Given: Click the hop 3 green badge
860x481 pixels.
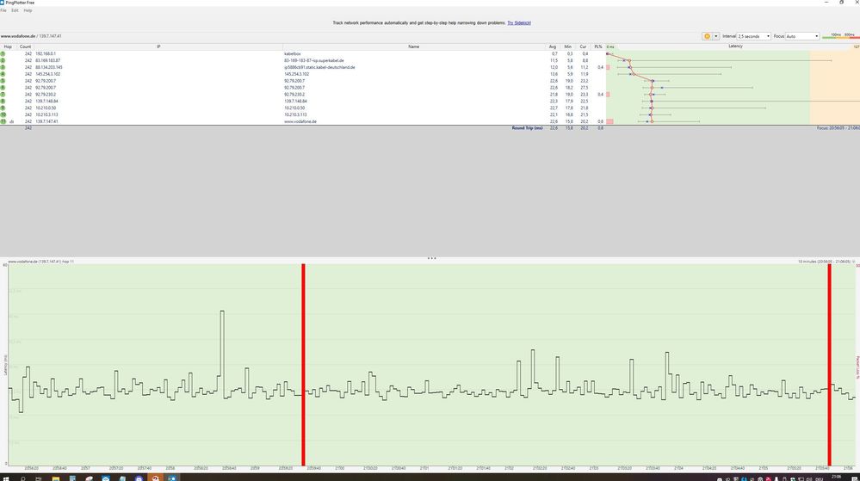Looking at the screenshot, I should [x=3, y=67].
